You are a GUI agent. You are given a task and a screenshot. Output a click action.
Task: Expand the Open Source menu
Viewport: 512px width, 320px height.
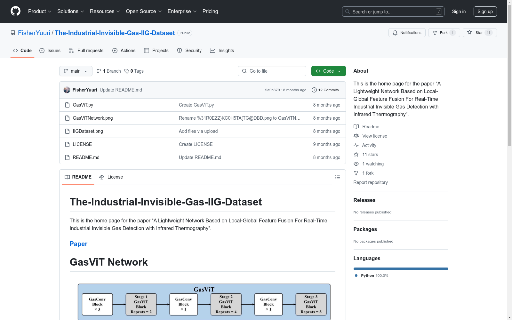click(x=144, y=11)
